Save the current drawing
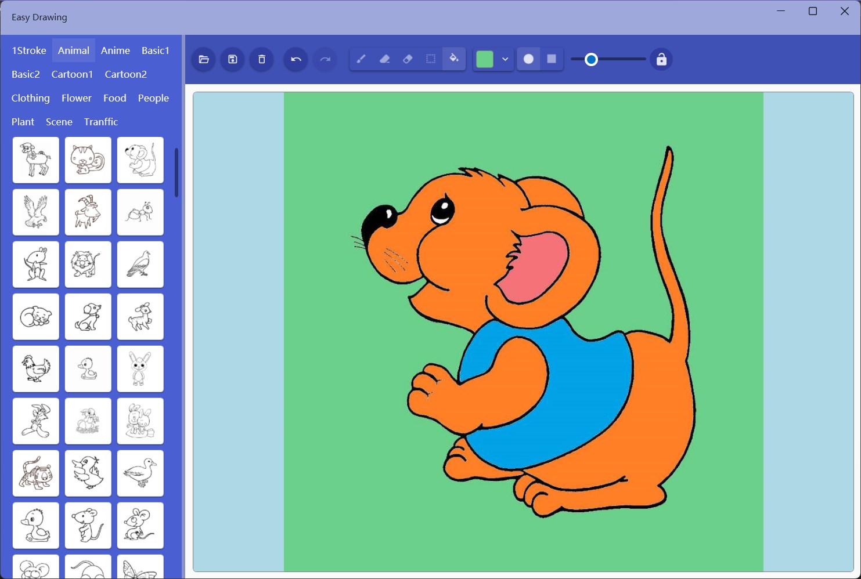This screenshot has width=861, height=579. [x=232, y=59]
